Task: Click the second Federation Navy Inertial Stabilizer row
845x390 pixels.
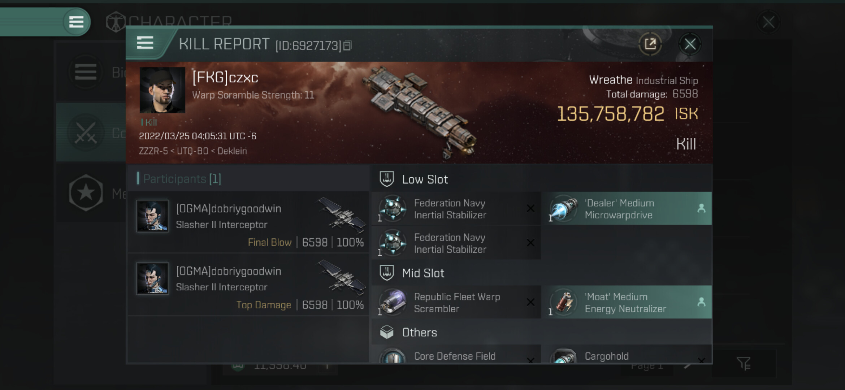Action: (456, 243)
